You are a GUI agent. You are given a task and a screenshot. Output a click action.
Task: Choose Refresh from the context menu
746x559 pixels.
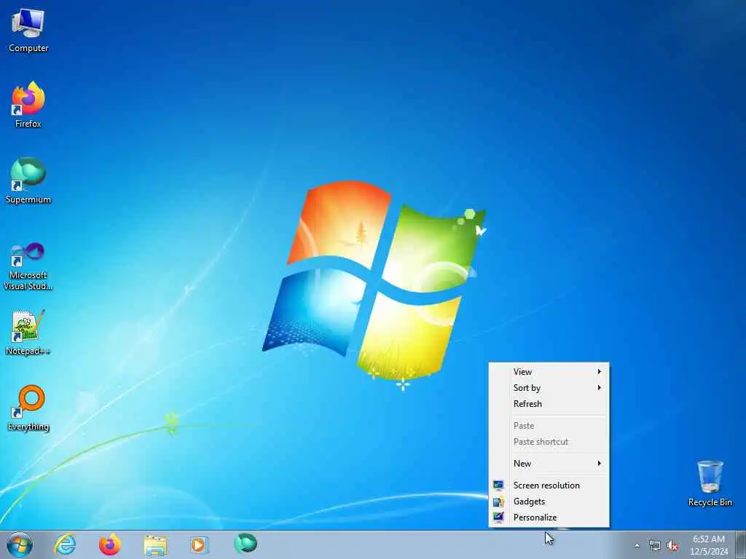[549, 404]
